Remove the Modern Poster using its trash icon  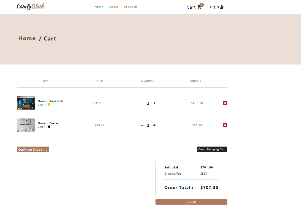[225, 125]
